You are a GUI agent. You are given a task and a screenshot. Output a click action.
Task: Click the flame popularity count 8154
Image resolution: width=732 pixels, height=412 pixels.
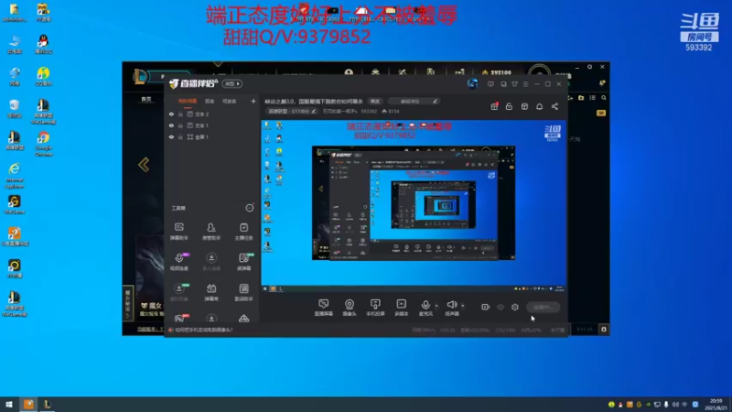click(391, 111)
